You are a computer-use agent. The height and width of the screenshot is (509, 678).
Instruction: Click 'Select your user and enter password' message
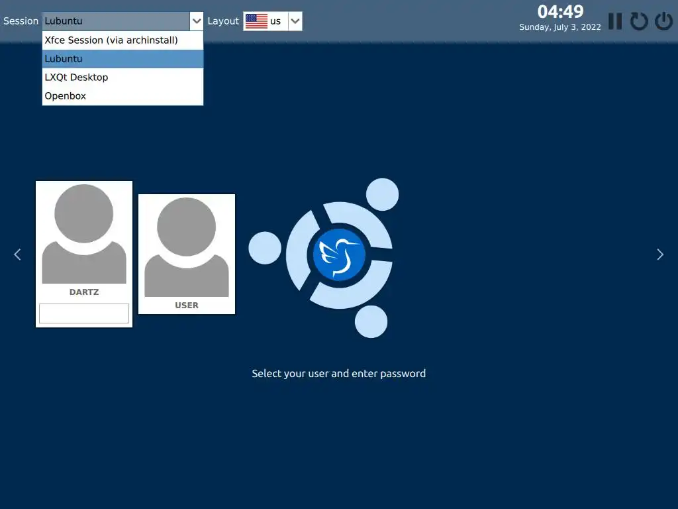click(x=339, y=374)
